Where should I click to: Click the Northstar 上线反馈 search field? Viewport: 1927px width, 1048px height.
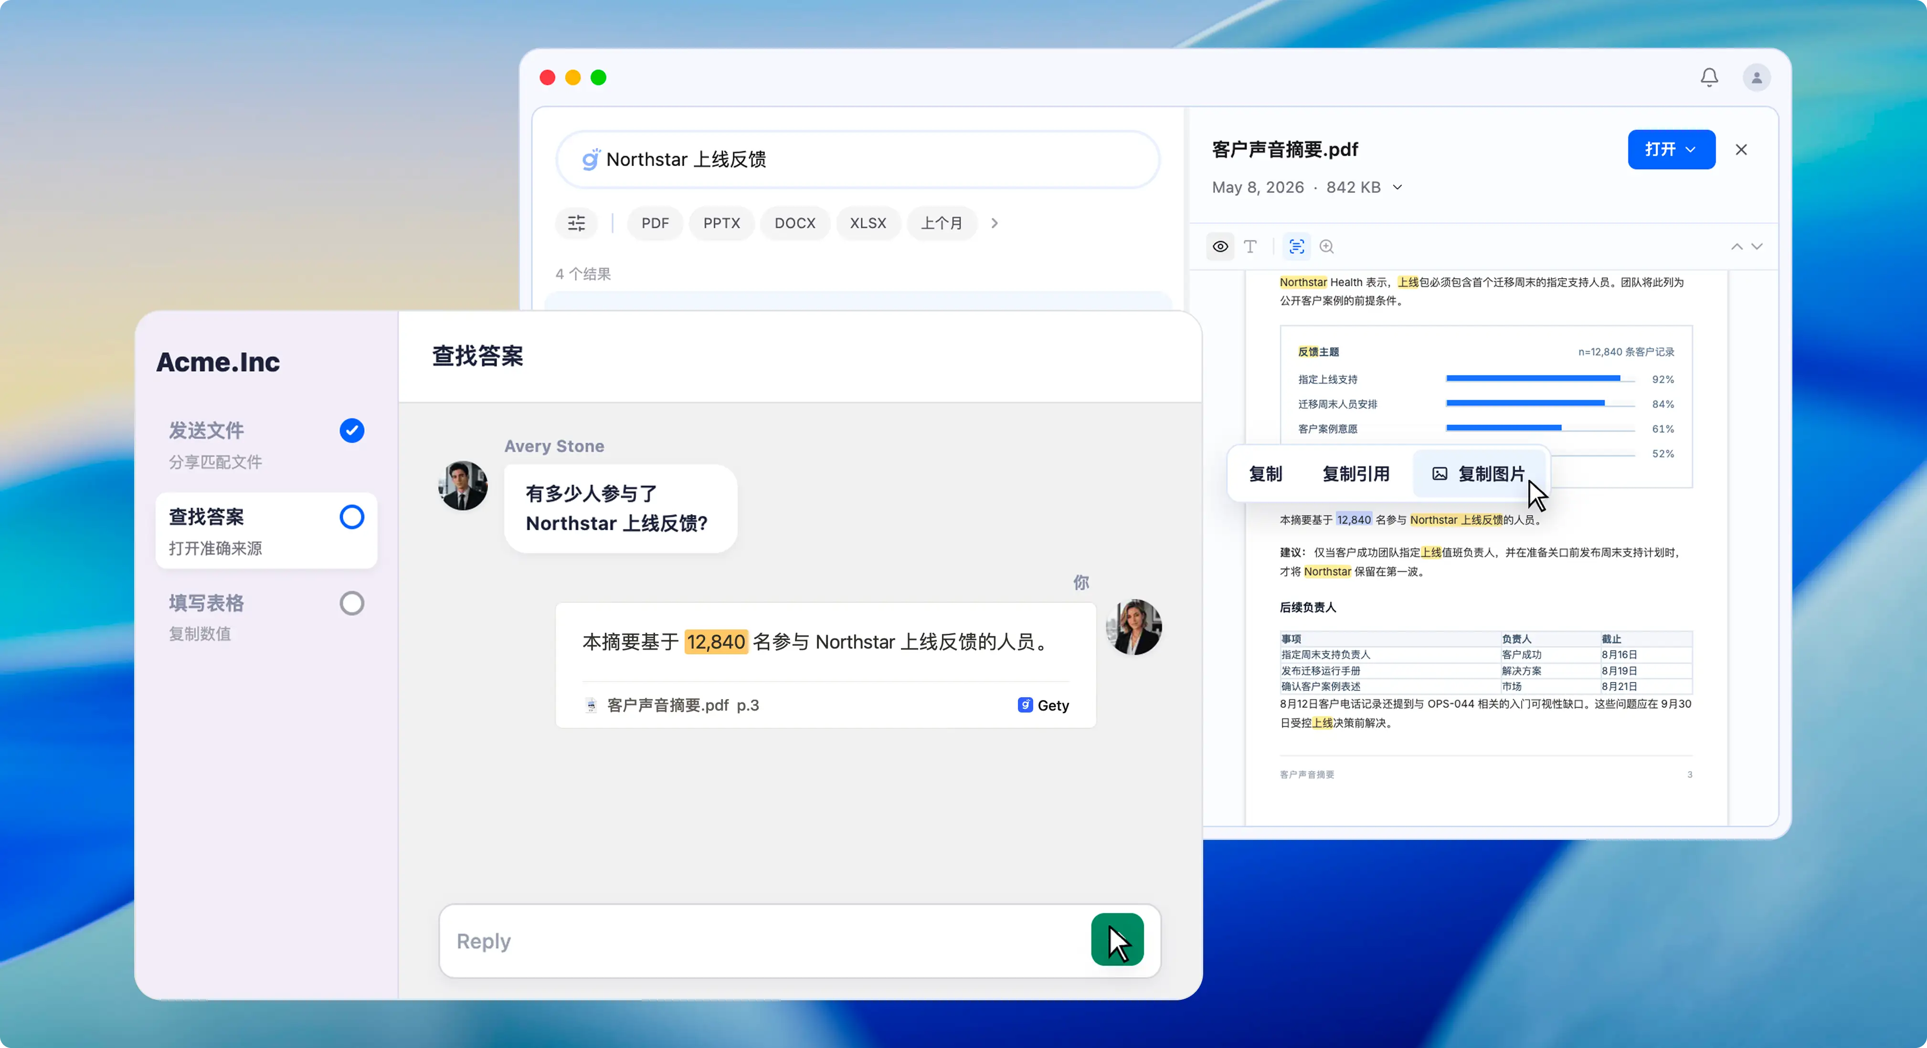click(x=858, y=159)
